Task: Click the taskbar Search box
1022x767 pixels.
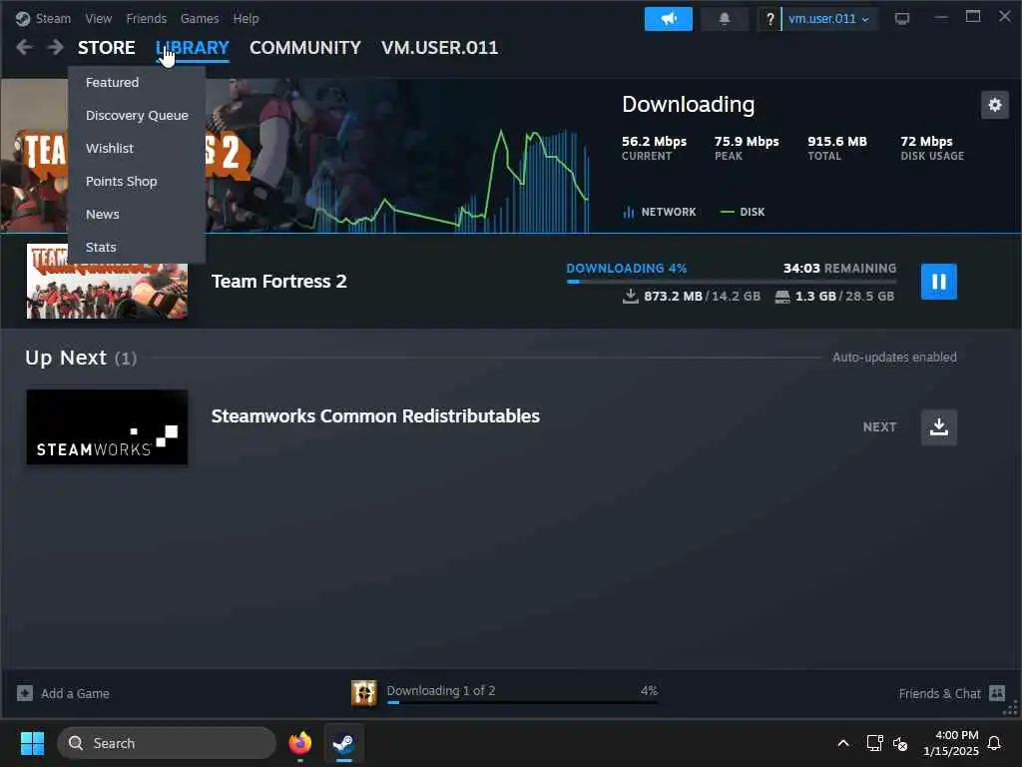Action: (167, 743)
